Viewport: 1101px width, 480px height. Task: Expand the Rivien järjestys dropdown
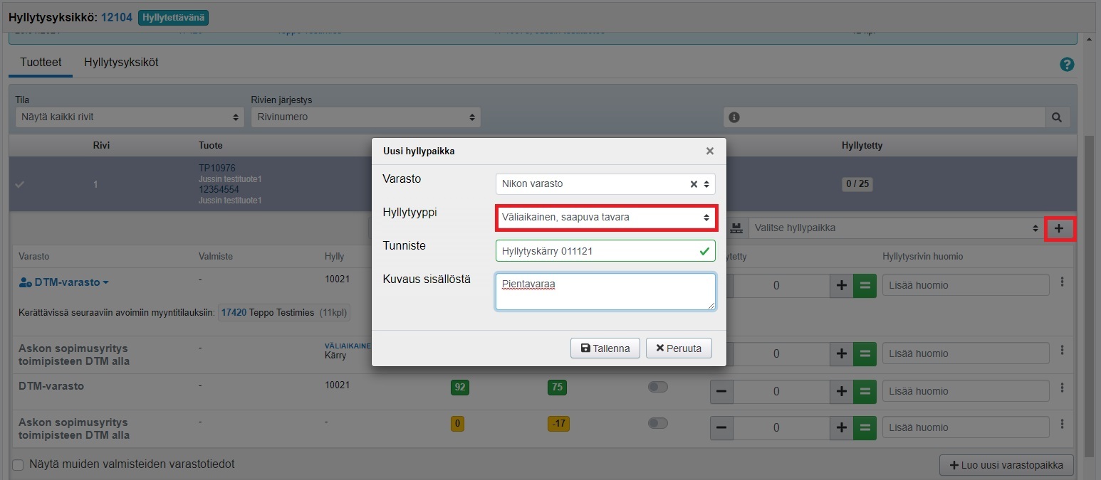[365, 117]
